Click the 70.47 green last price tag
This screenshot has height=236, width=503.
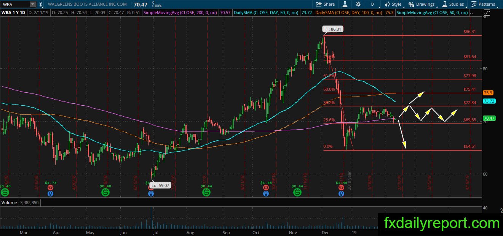pos(489,119)
